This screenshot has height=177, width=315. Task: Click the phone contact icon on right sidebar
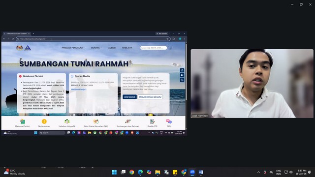182,80
